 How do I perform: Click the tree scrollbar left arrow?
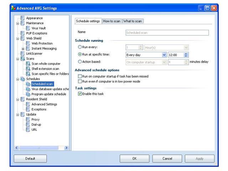click(x=16, y=148)
